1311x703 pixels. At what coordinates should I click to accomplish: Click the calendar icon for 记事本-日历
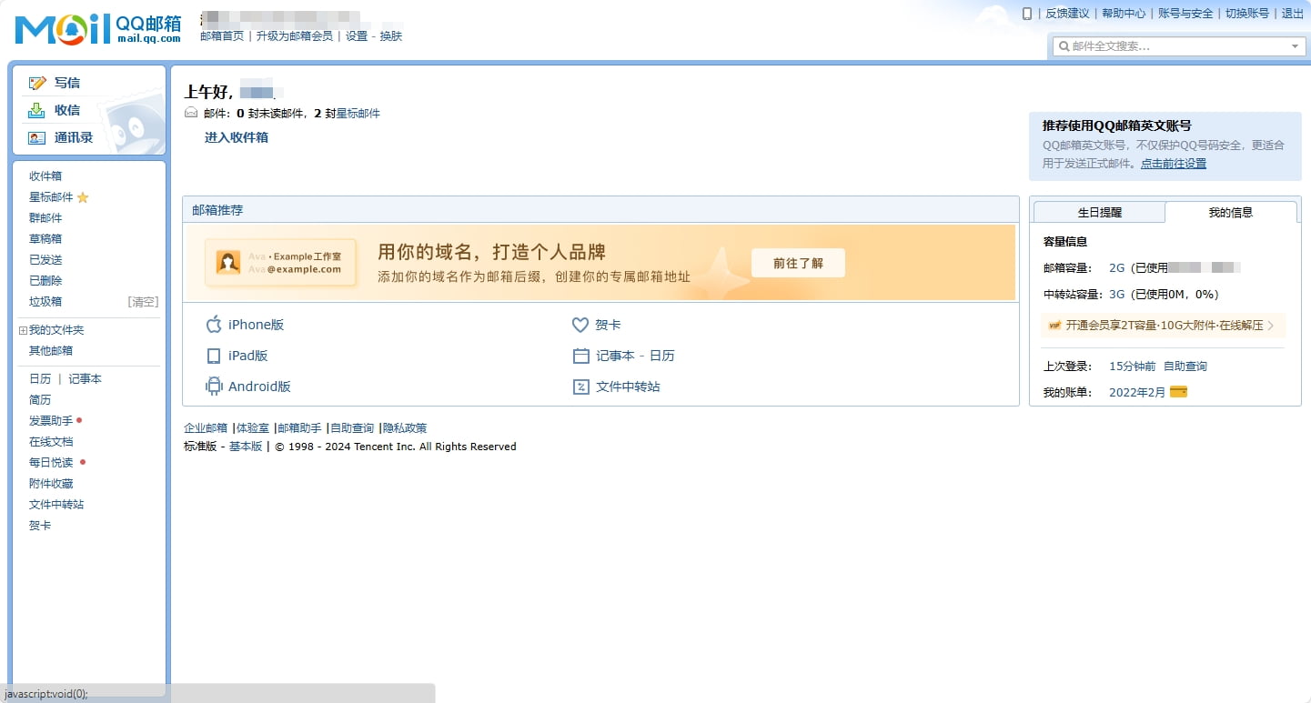click(x=580, y=356)
